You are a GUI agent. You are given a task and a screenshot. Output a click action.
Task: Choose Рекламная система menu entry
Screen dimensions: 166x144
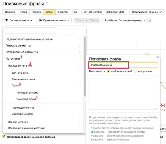[23, 79]
